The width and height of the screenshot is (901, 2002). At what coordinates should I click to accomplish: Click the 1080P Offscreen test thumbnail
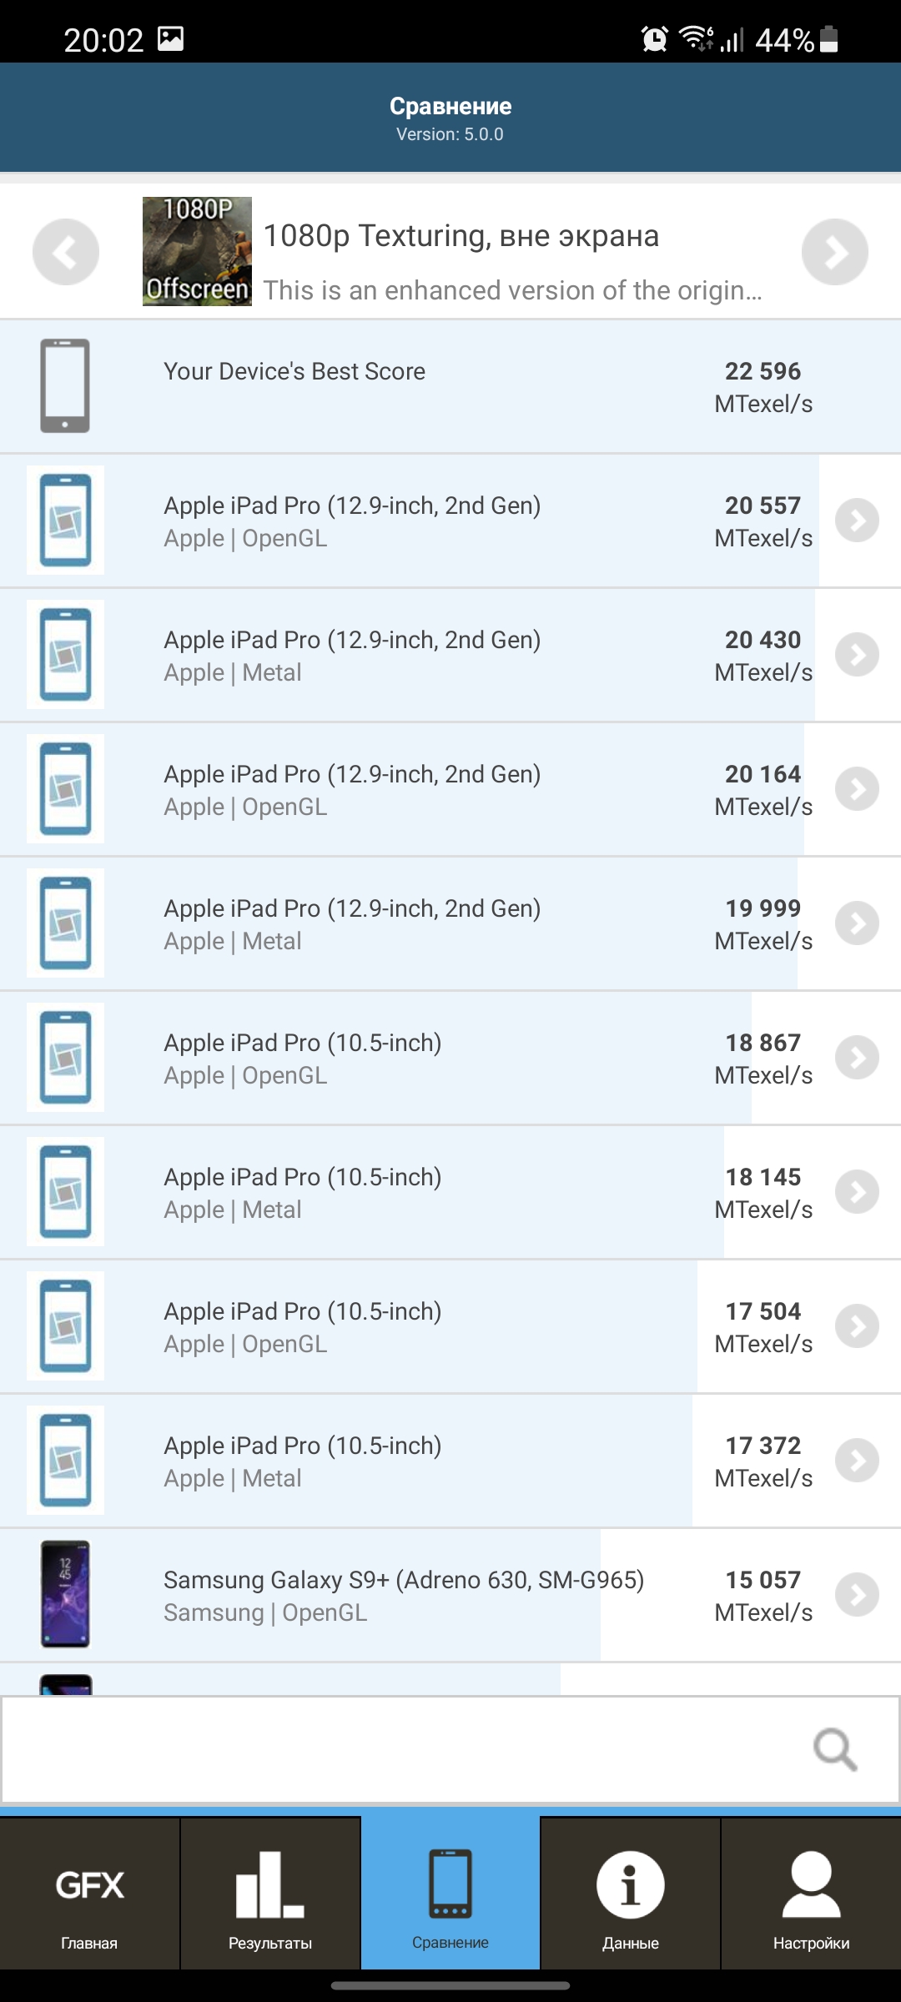pyautogui.click(x=197, y=251)
